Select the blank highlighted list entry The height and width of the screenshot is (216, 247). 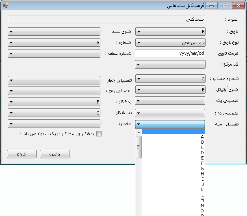[x=173, y=132]
